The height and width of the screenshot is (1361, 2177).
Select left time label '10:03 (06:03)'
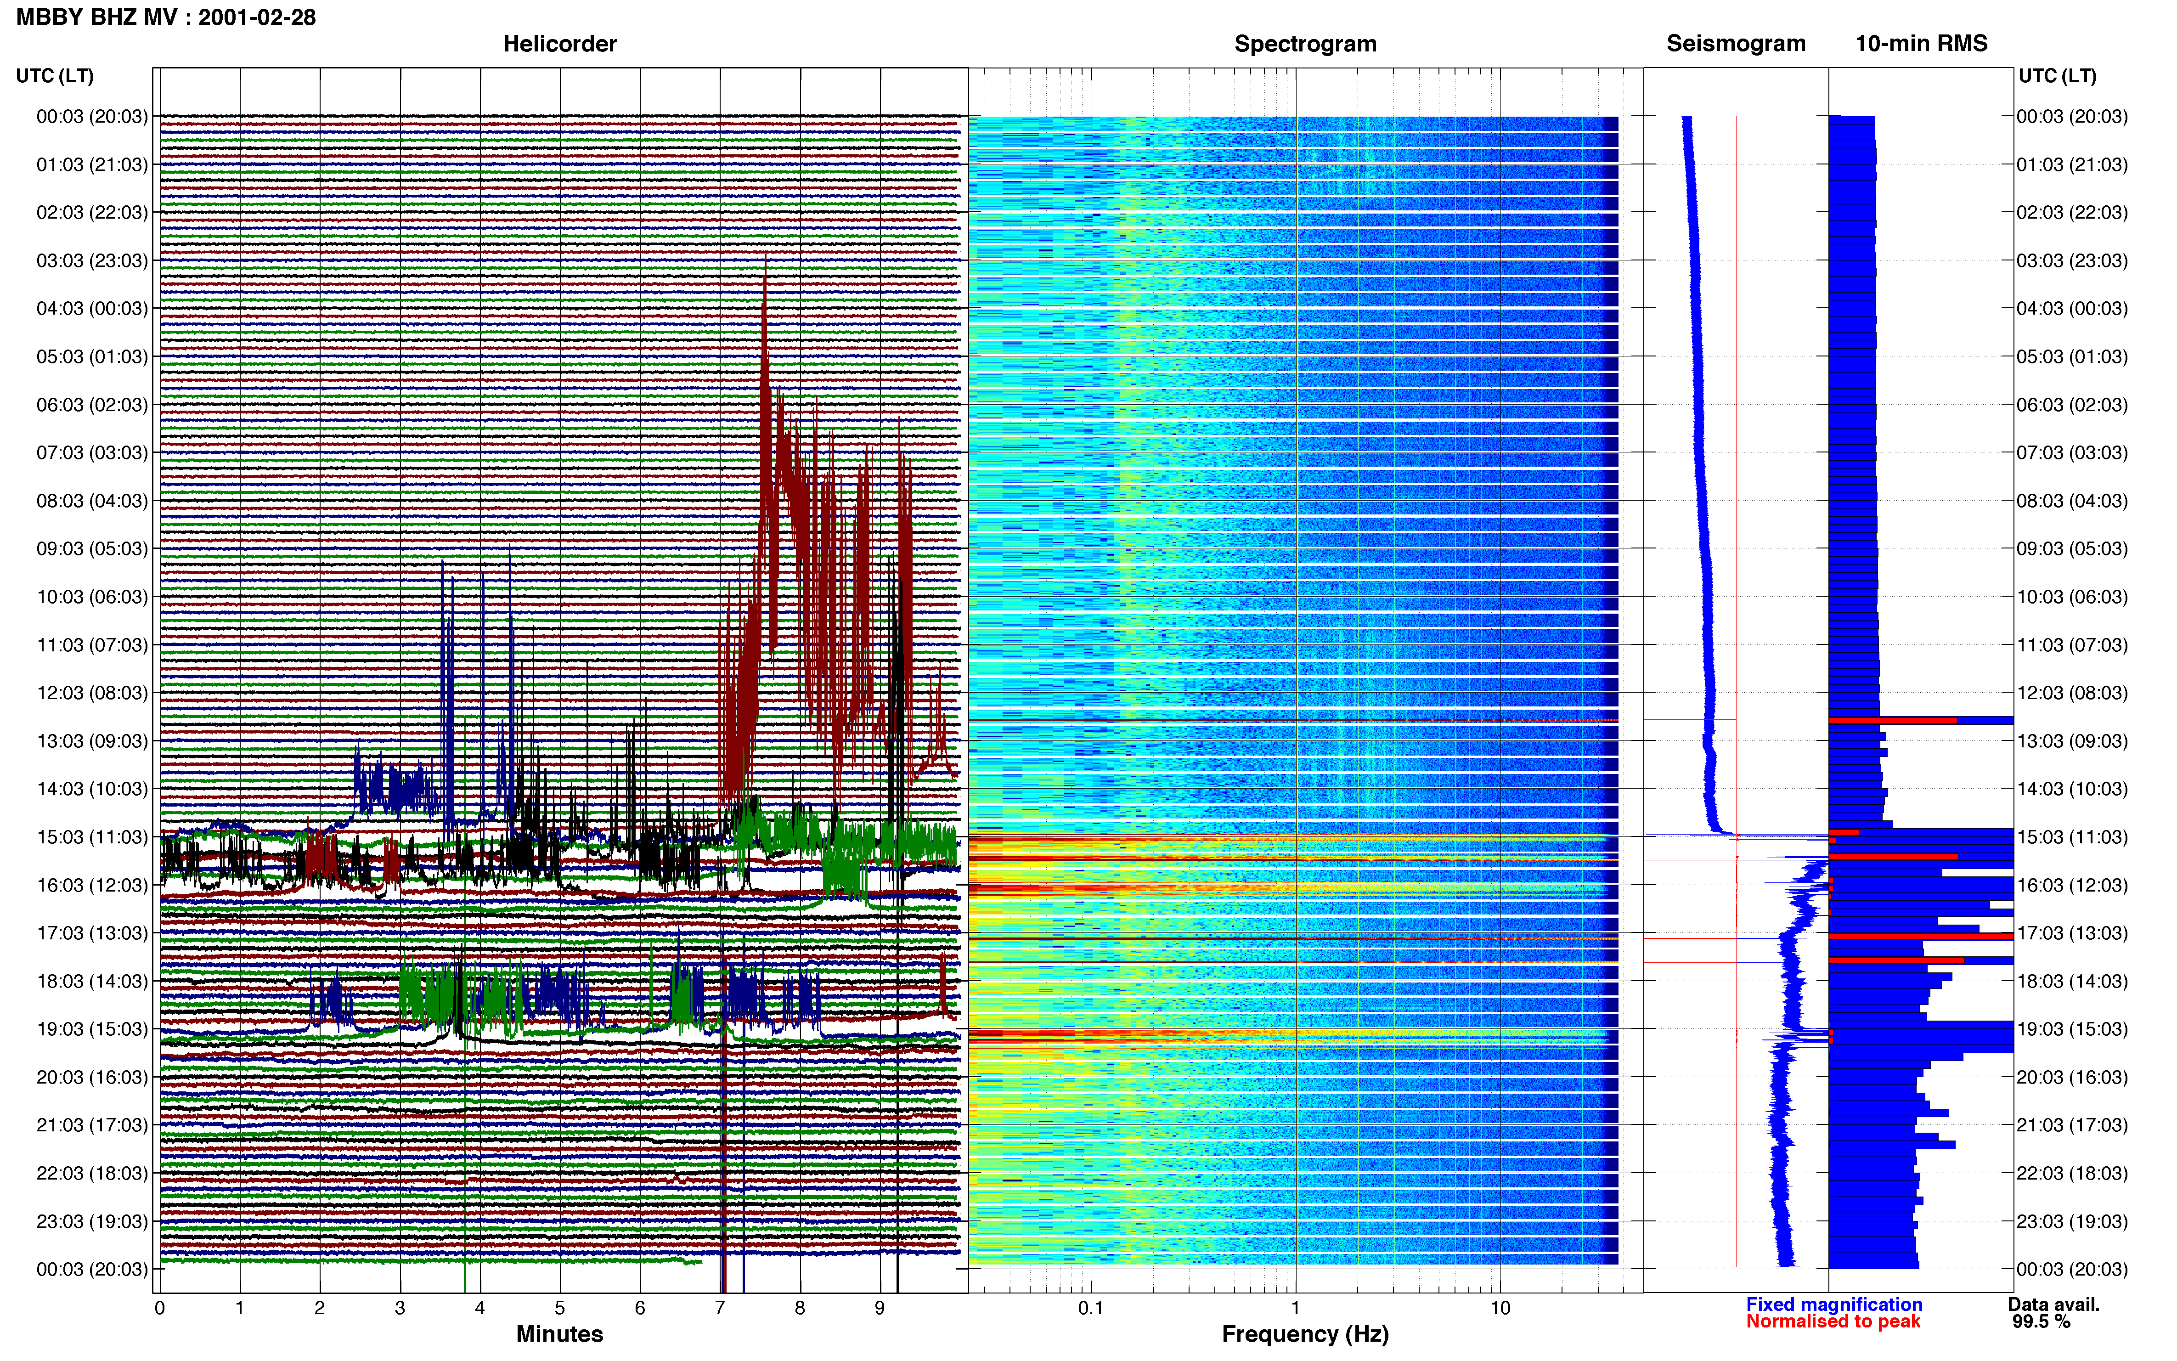(x=92, y=597)
